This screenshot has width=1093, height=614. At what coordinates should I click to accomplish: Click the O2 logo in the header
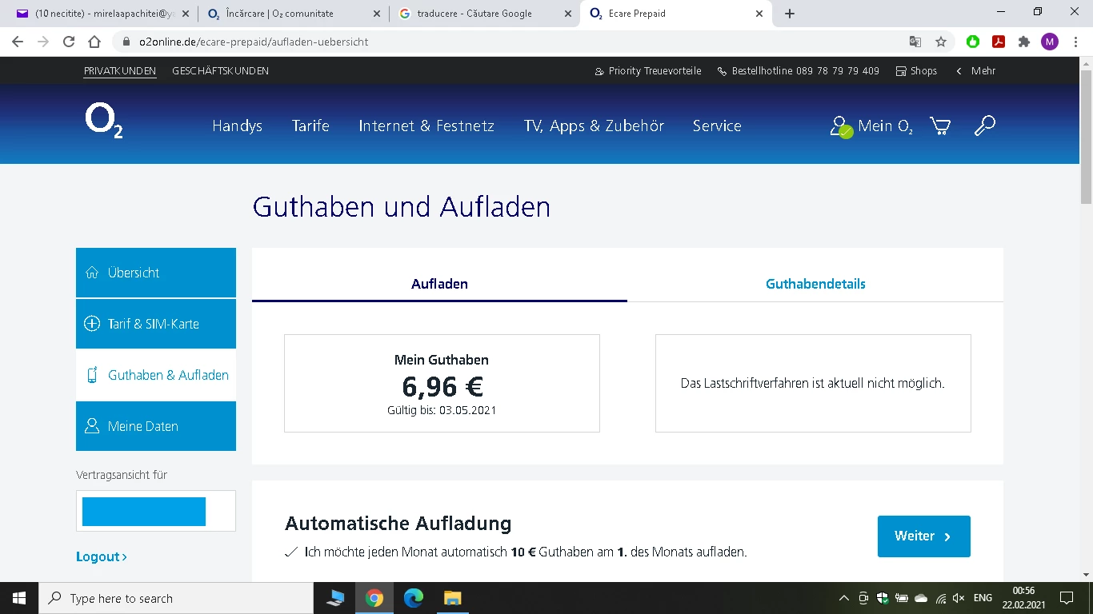[x=104, y=121]
